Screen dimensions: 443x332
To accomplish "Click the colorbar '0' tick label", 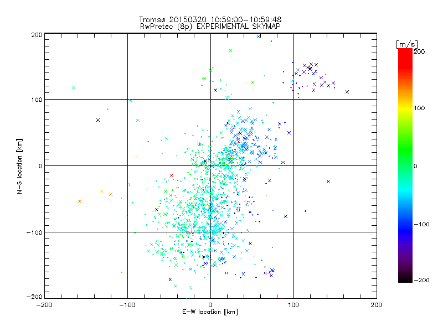I will tap(415, 166).
